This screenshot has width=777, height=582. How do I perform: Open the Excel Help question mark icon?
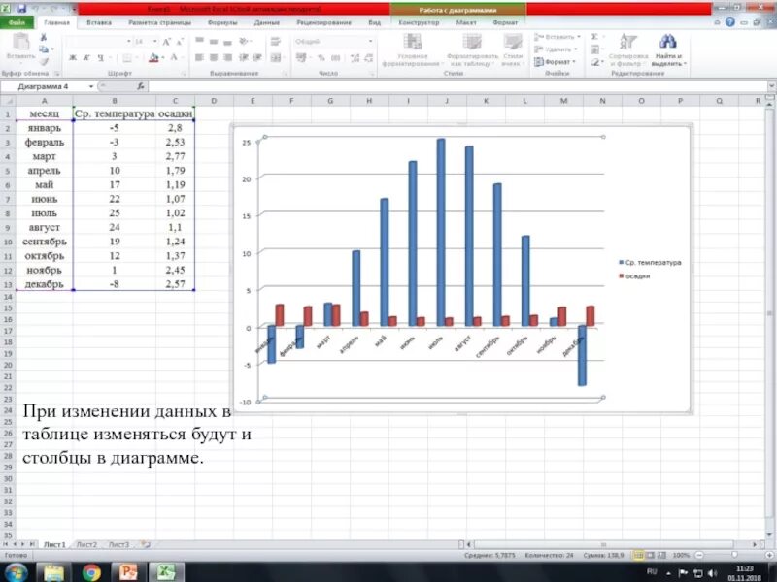730,22
